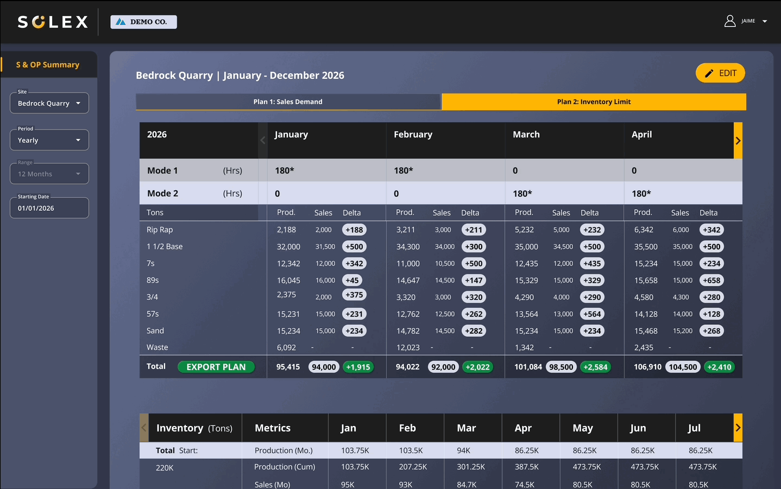Open the Period dropdown set to Yearly

pyautogui.click(x=49, y=140)
